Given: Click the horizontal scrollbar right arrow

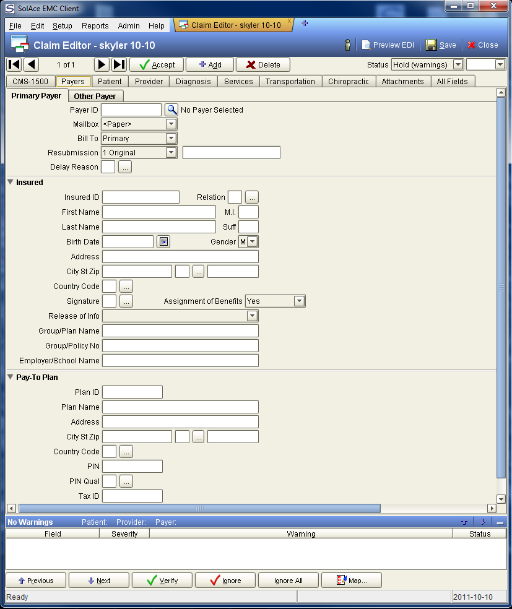Looking at the screenshot, I should click(492, 508).
